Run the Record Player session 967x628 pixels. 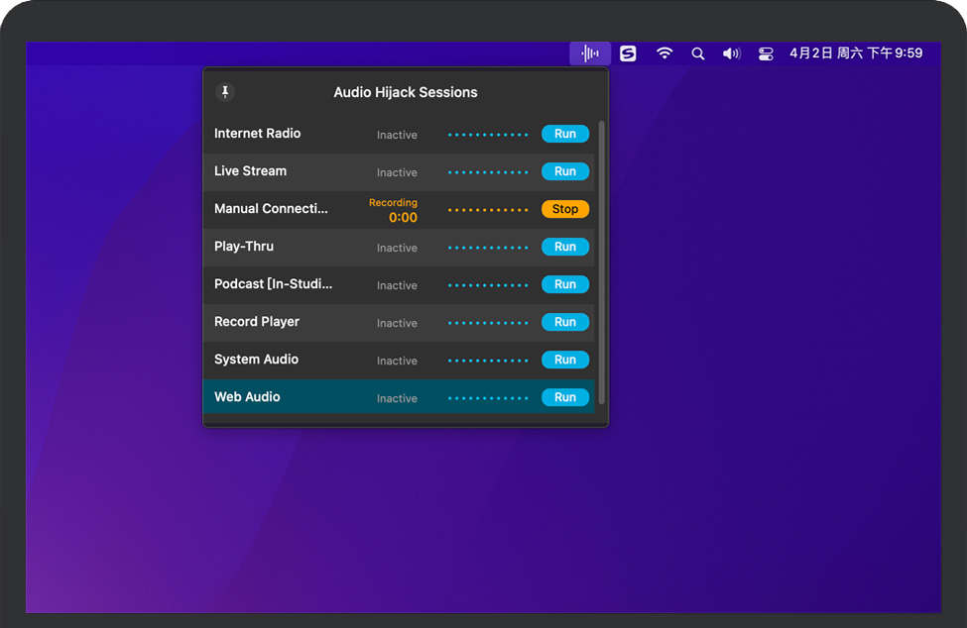coord(565,322)
